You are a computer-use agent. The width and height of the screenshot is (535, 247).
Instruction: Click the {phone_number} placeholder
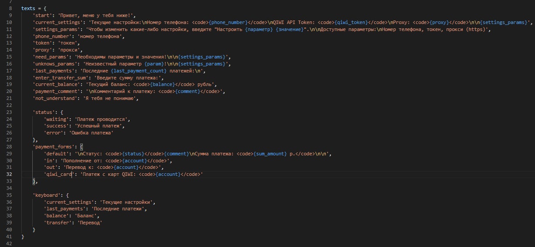228,22
